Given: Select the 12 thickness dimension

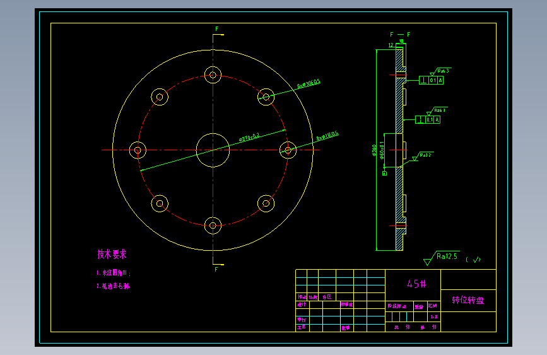Looking at the screenshot, I should tap(391, 45).
